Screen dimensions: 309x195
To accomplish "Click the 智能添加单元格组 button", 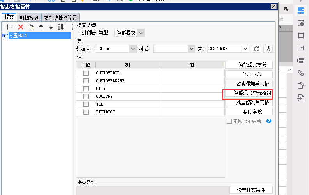I will pos(249,93).
